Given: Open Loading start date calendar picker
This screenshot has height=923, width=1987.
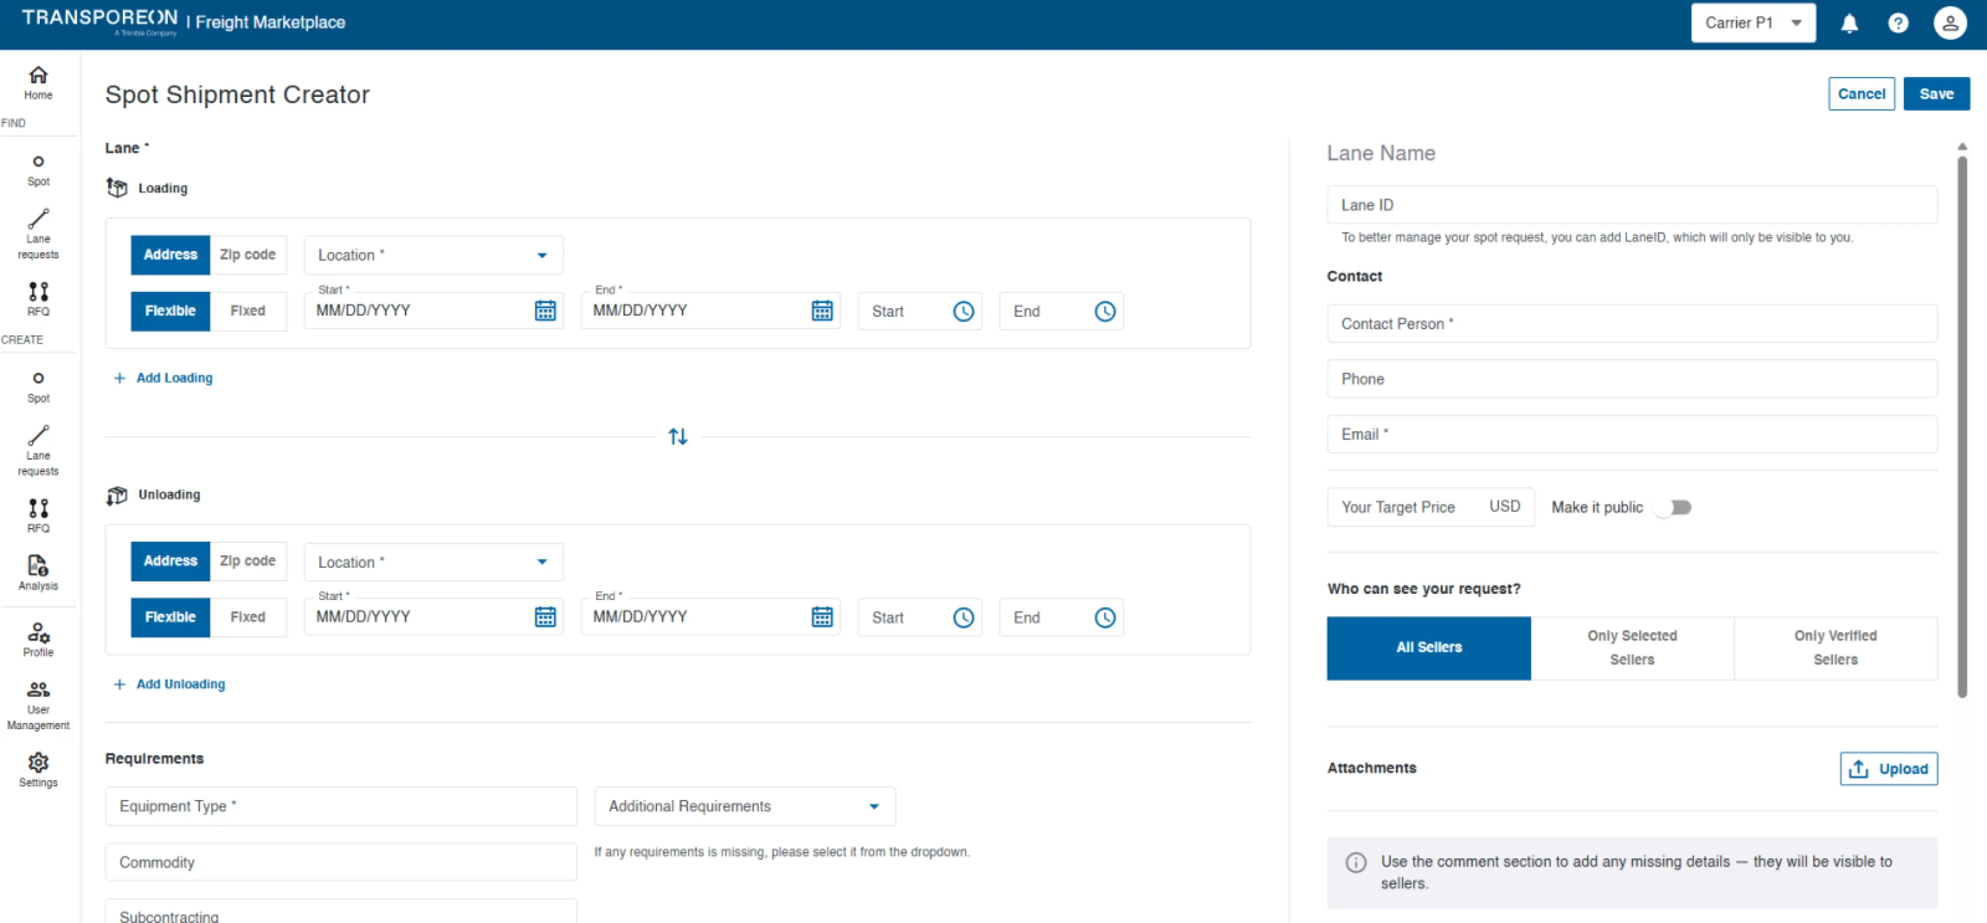Looking at the screenshot, I should coord(544,311).
